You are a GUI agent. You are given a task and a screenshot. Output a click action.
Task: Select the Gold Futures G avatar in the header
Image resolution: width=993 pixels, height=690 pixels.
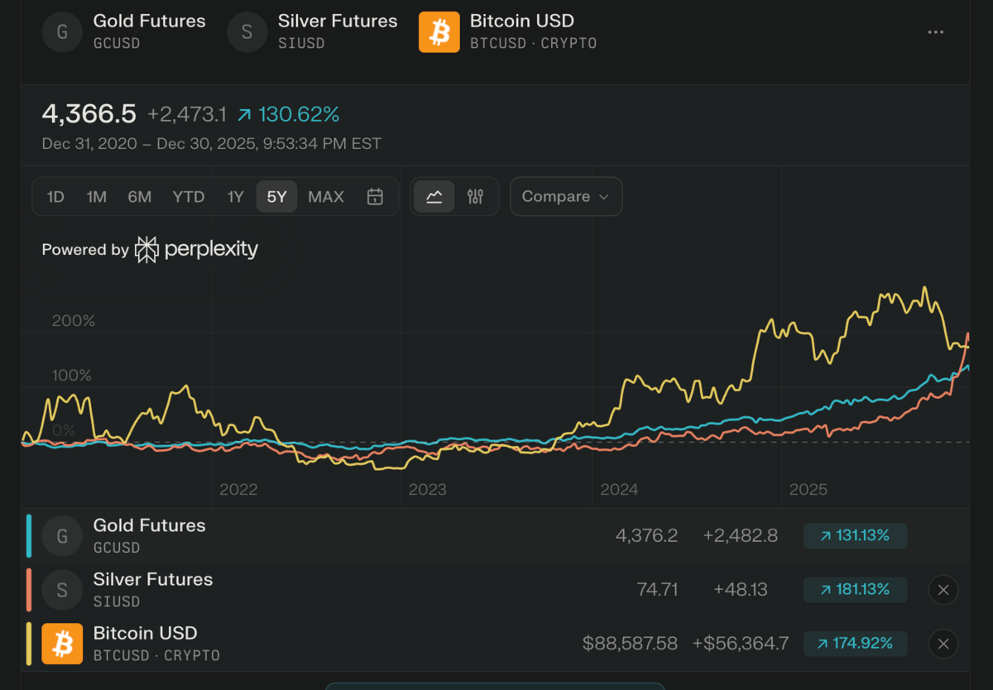click(62, 31)
